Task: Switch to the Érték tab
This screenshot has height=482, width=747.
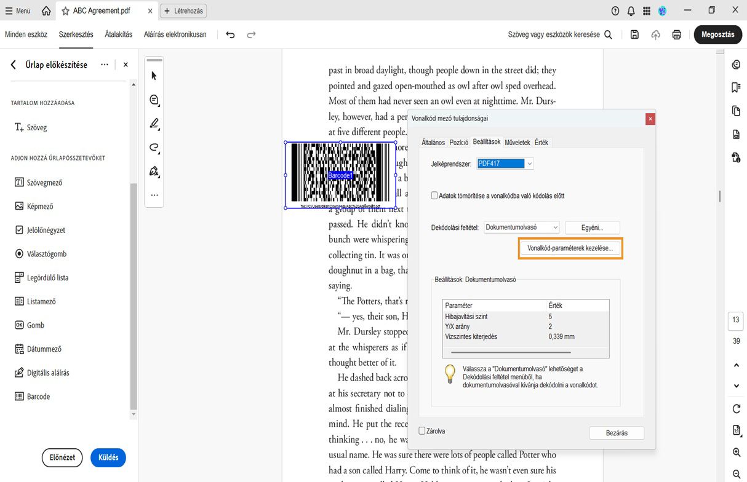Action: (541, 143)
